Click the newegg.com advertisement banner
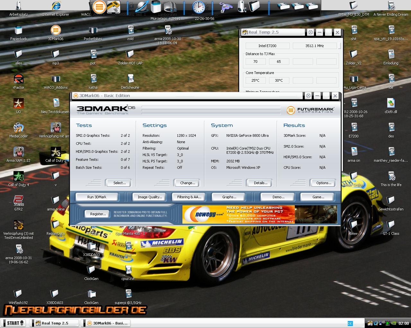 tap(259, 214)
